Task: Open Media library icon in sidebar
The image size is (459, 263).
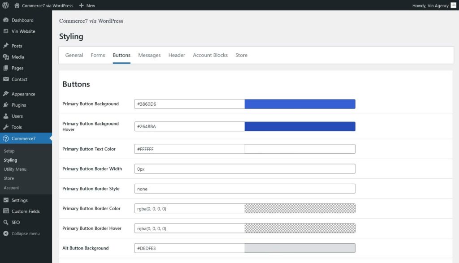Action: pos(6,57)
